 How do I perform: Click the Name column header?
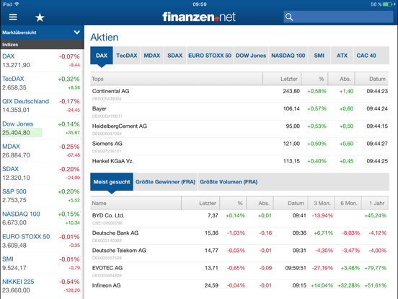(x=136, y=203)
